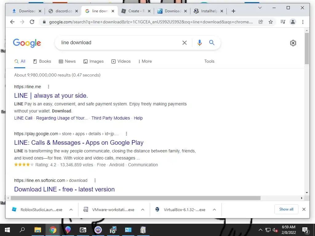Open 'LINE | always at your side.' result
This screenshot has height=236, width=315.
[51, 96]
